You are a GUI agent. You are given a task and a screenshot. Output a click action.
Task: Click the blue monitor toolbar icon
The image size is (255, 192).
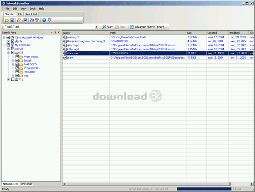click(25, 20)
